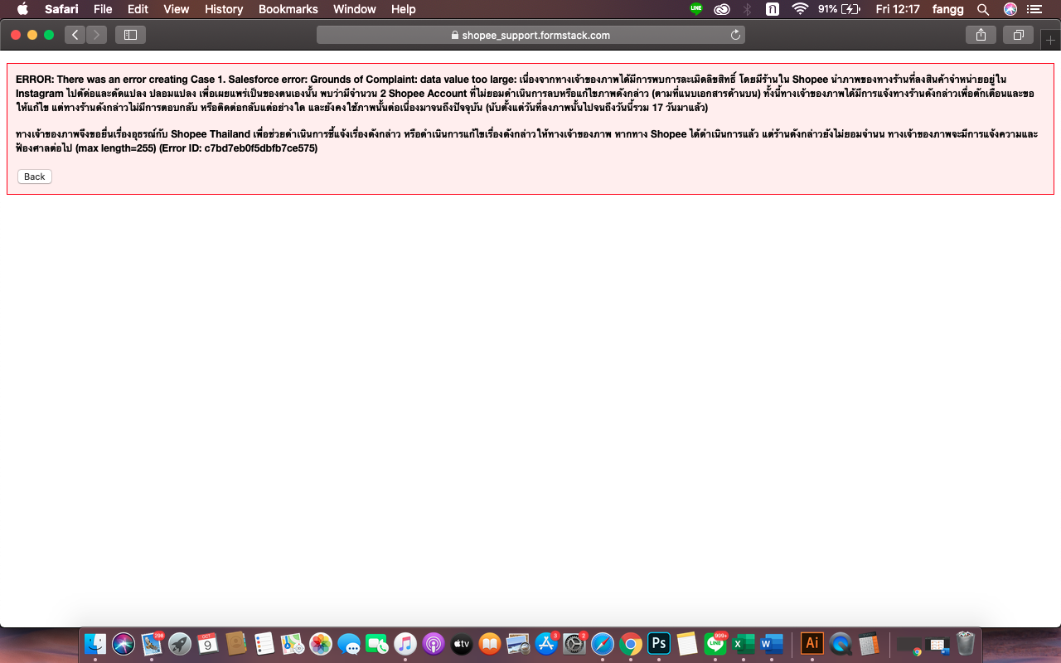Open the Thai input source menu
The width and height of the screenshot is (1061, 663).
[773, 9]
